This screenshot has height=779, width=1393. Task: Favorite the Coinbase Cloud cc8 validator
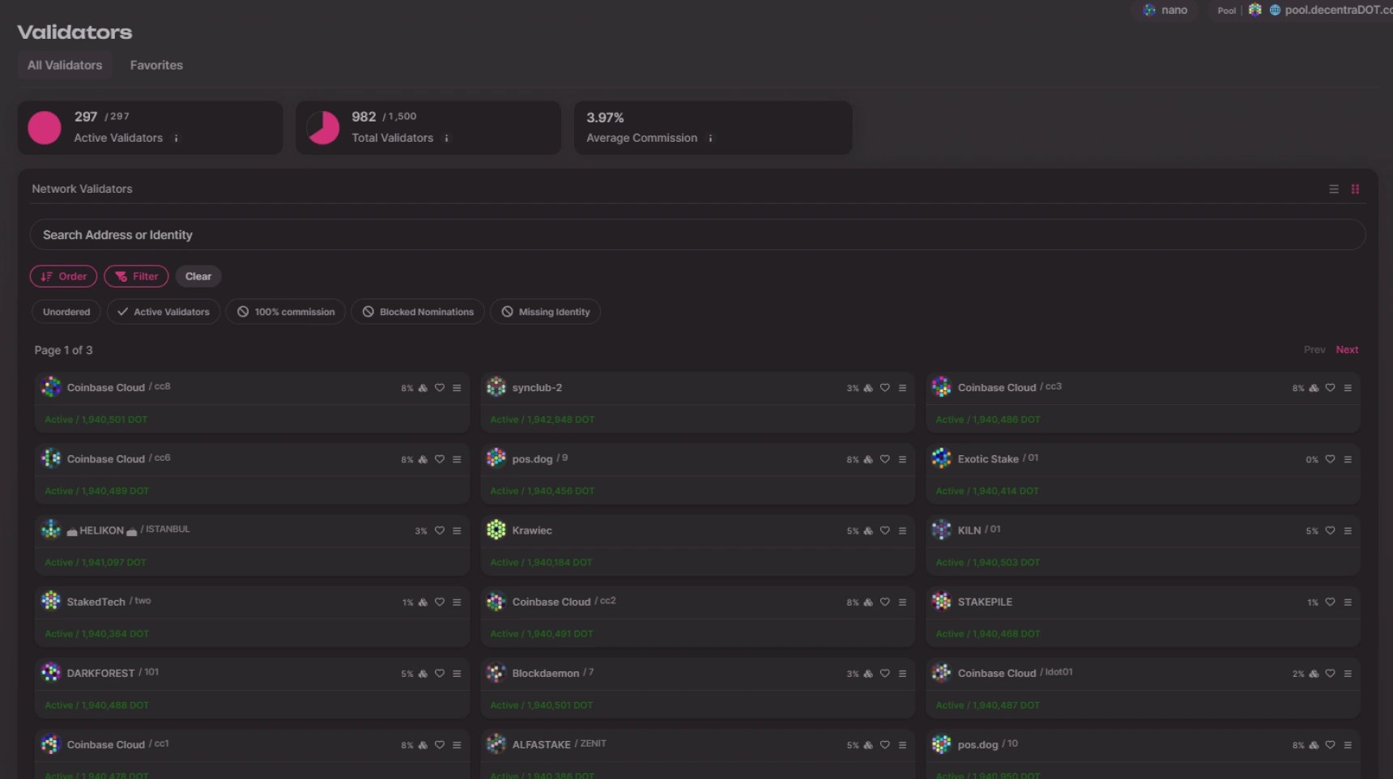click(x=440, y=388)
